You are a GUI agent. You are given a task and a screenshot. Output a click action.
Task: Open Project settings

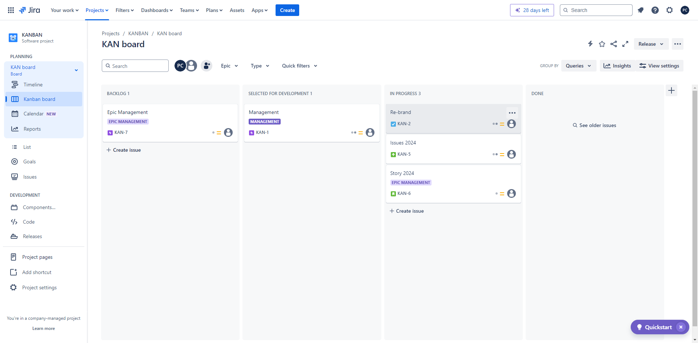click(x=44, y=287)
